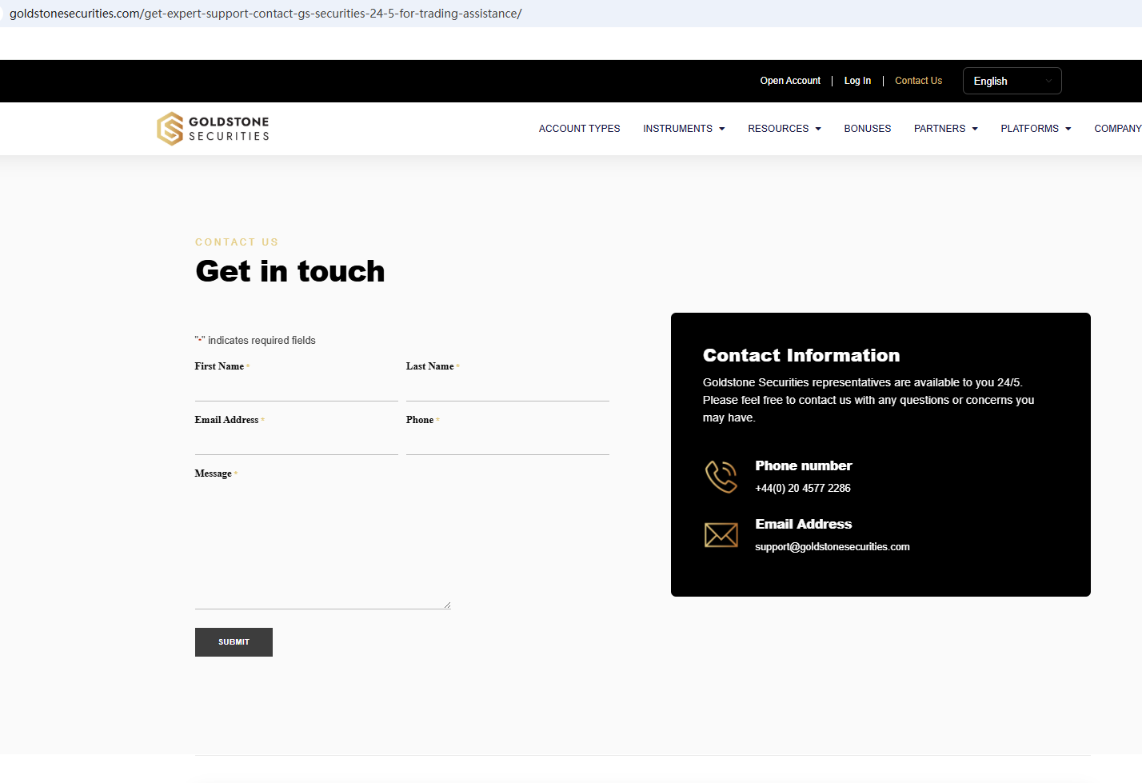Click the Log In link
The width and height of the screenshot is (1142, 783).
857,81
